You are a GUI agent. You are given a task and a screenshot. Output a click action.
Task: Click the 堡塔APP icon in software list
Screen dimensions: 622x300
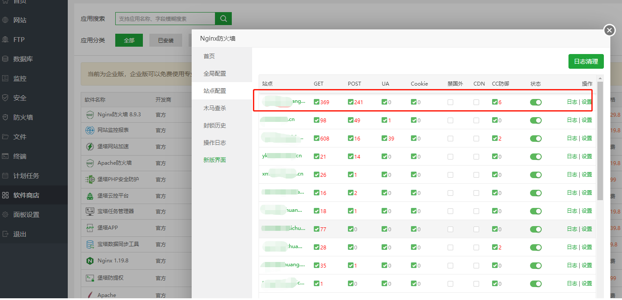point(90,227)
